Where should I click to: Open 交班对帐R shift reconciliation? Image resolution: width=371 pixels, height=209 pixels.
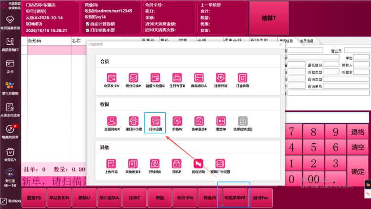[x=112, y=124]
